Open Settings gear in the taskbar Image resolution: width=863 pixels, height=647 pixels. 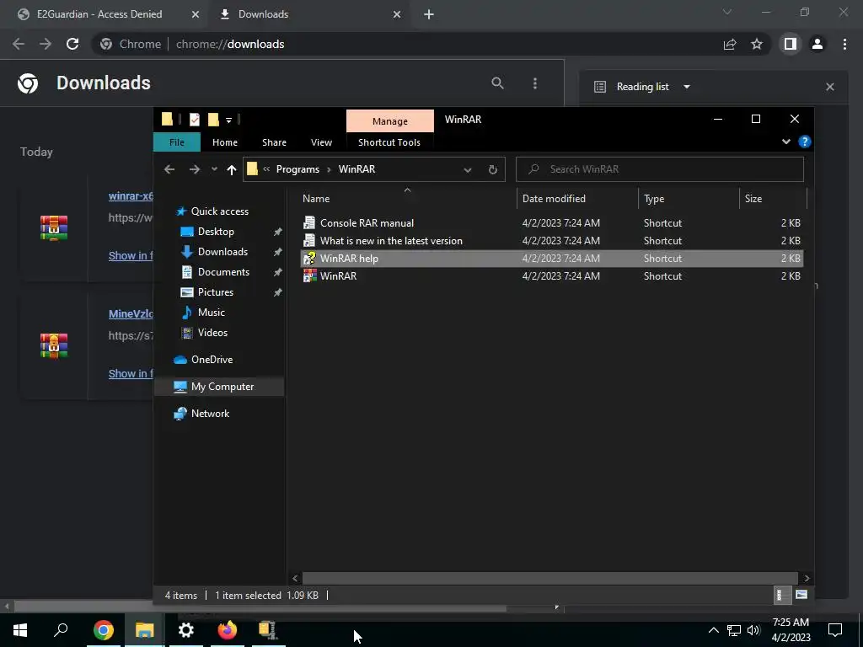pyautogui.click(x=186, y=630)
